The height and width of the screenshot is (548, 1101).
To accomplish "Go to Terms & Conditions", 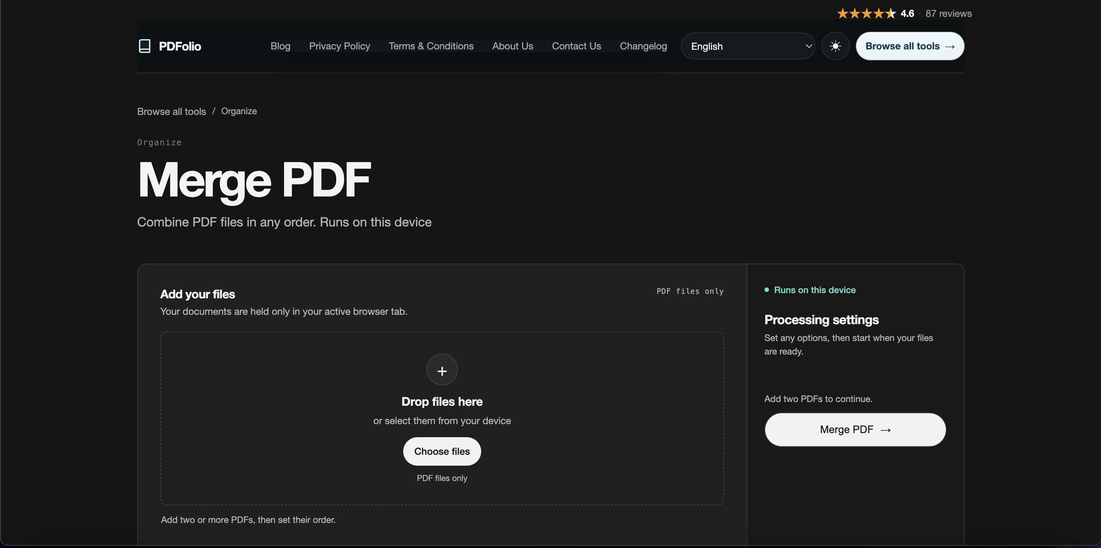I will [x=431, y=46].
